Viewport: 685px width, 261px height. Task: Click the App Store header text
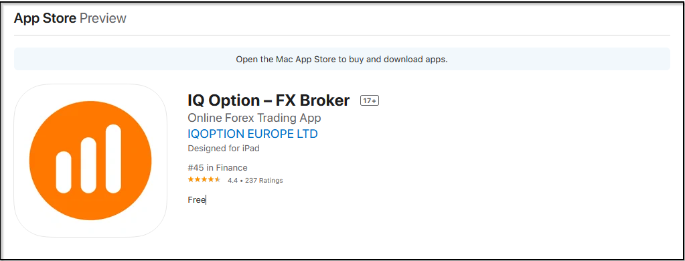tap(46, 18)
